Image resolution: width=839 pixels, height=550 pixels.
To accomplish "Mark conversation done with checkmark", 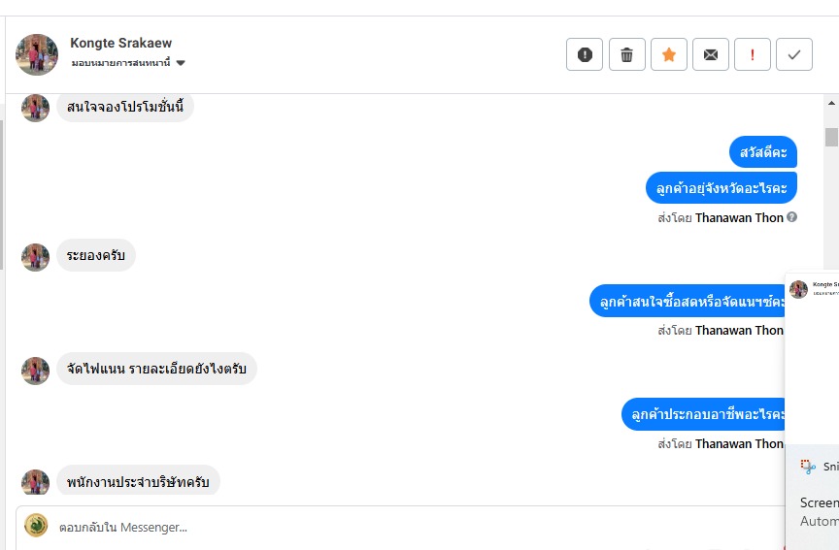I will click(x=794, y=55).
